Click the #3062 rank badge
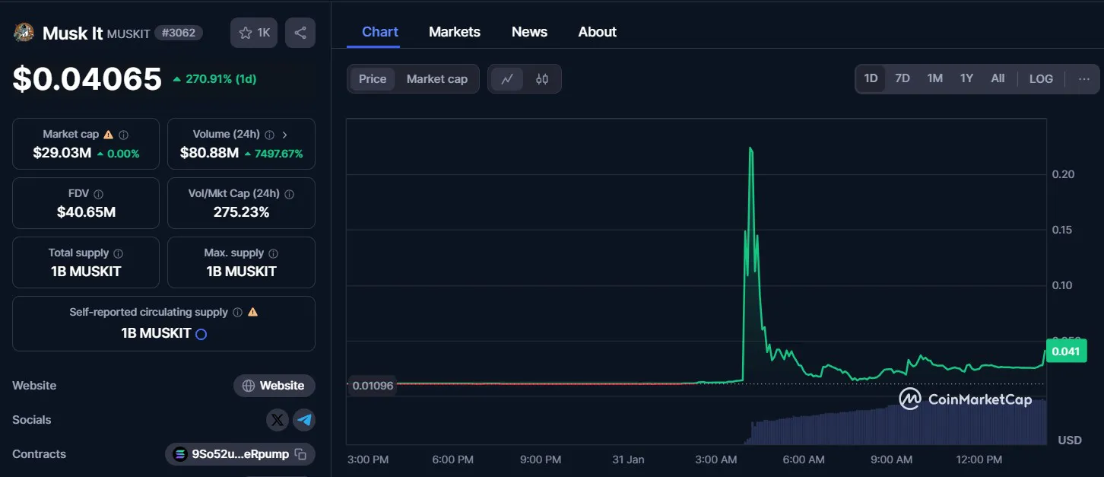The height and width of the screenshot is (477, 1104). coord(179,33)
